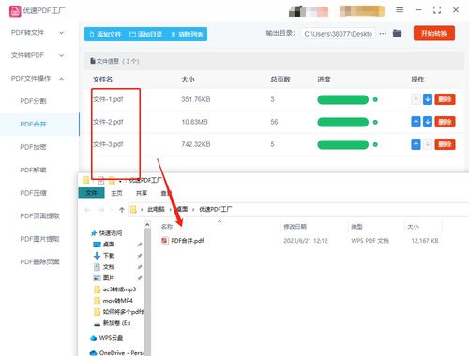The image size is (469, 356).
Task: Click 此电脑 in the Explorer breadcrumb
Action: coord(156,209)
